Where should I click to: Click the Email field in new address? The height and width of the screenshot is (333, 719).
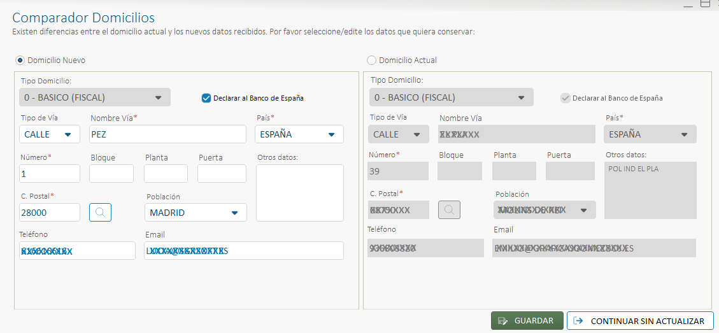(244, 251)
